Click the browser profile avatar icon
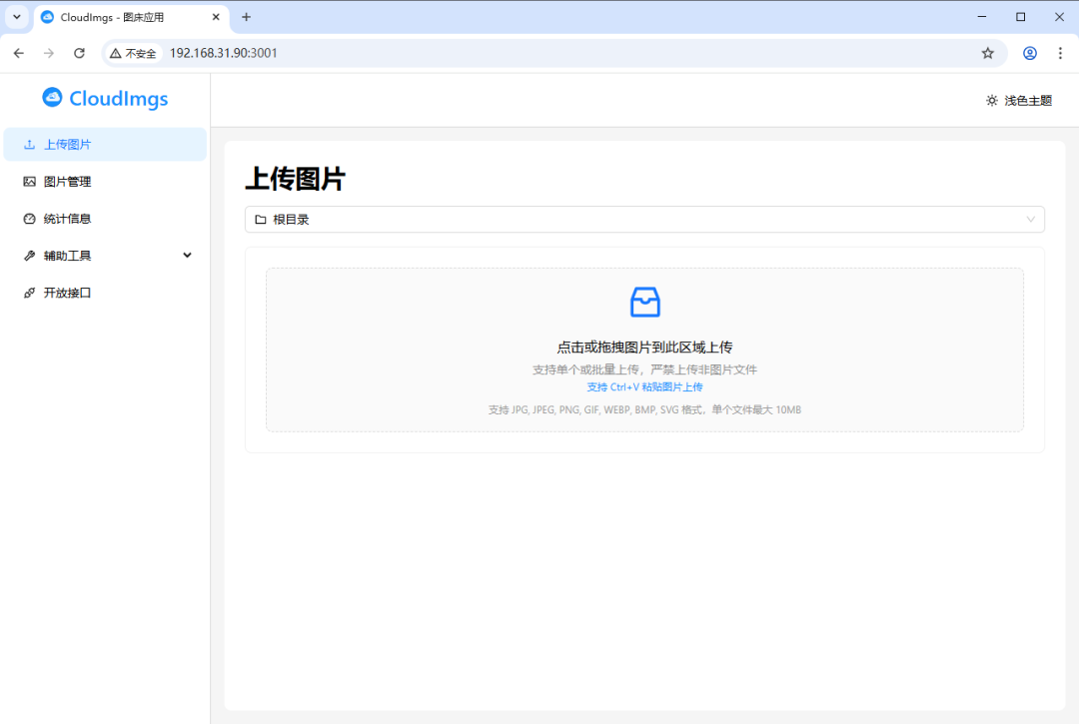The width and height of the screenshot is (1079, 724). (x=1030, y=53)
